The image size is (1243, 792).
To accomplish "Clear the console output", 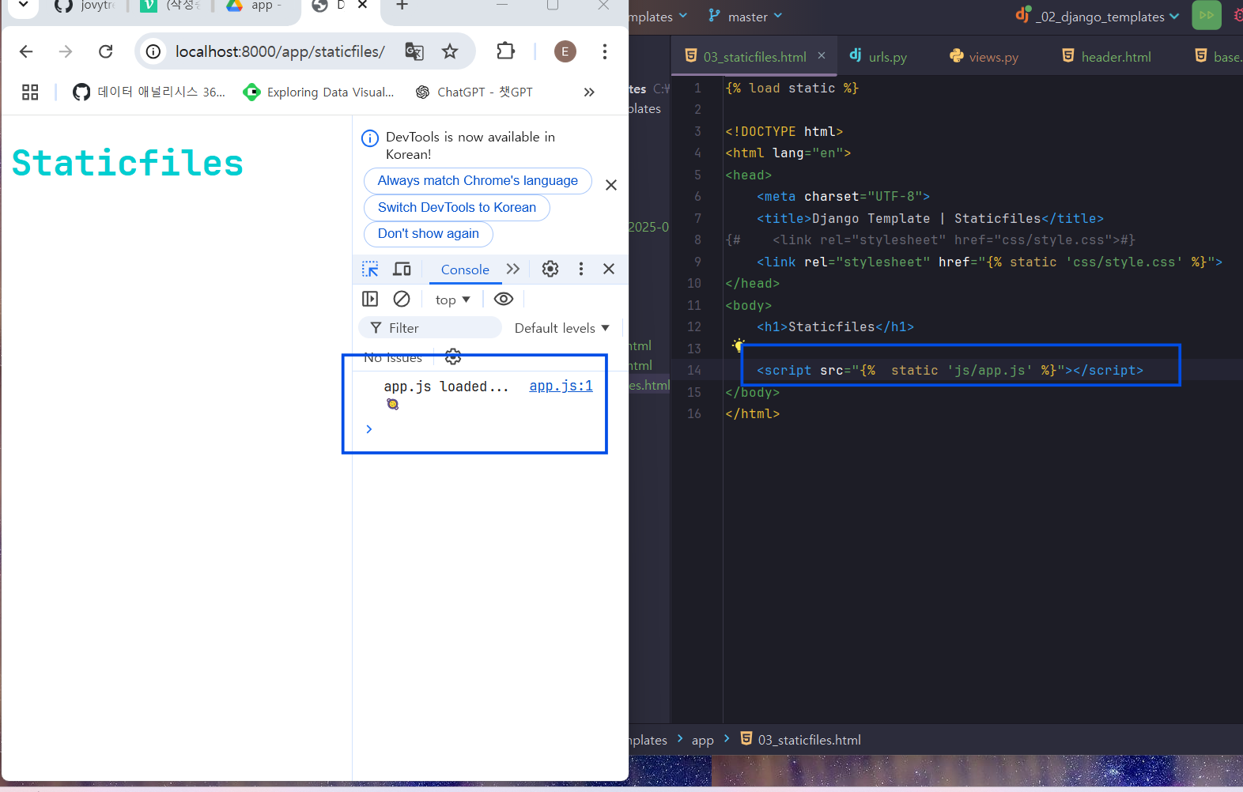I will 402,299.
